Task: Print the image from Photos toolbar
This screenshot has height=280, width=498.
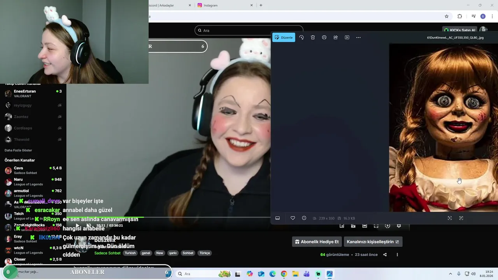Action: point(324,37)
